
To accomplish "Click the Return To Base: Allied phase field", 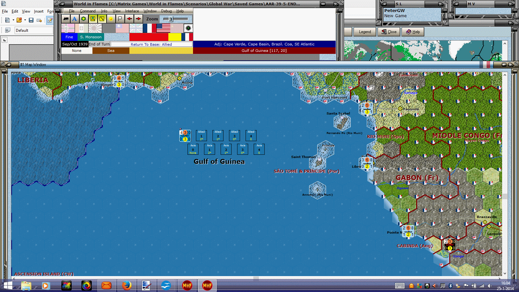I will (151, 44).
